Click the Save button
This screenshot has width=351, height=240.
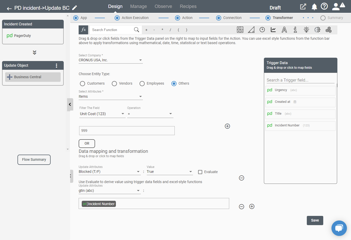click(315, 221)
